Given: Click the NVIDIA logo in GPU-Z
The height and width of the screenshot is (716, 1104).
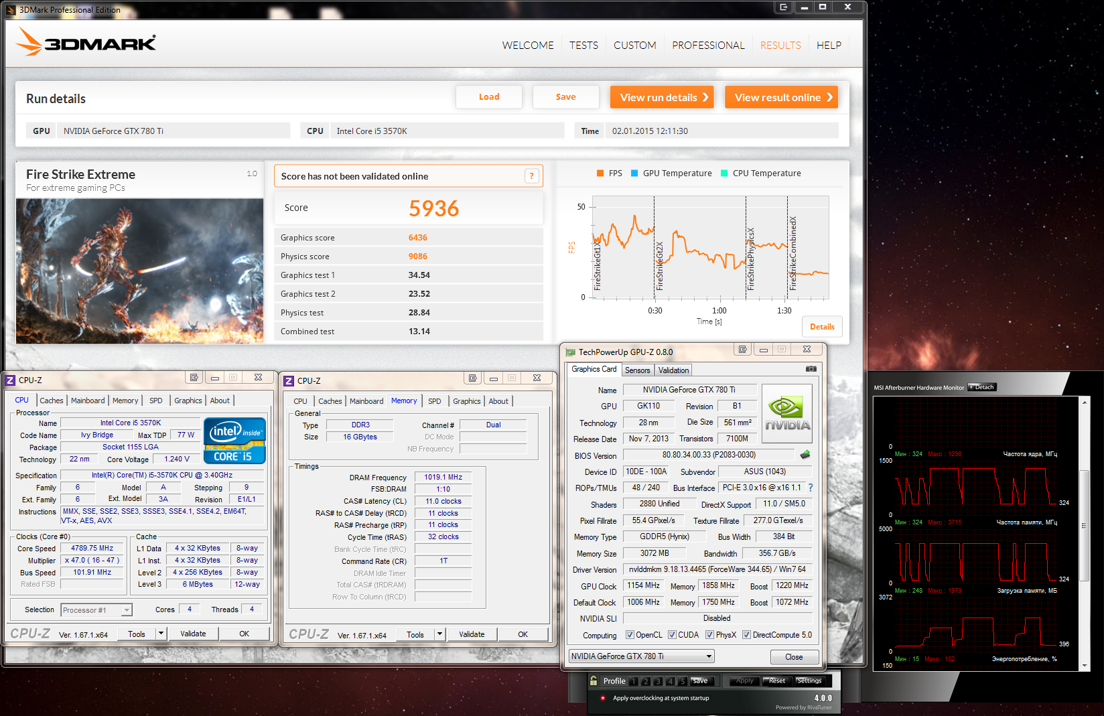Looking at the screenshot, I should point(787,413).
